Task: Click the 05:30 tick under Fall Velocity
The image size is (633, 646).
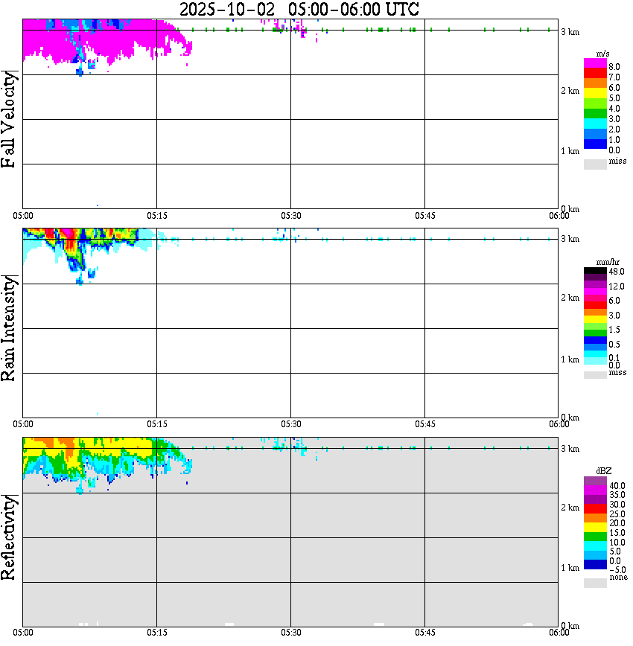Action: [x=291, y=216]
